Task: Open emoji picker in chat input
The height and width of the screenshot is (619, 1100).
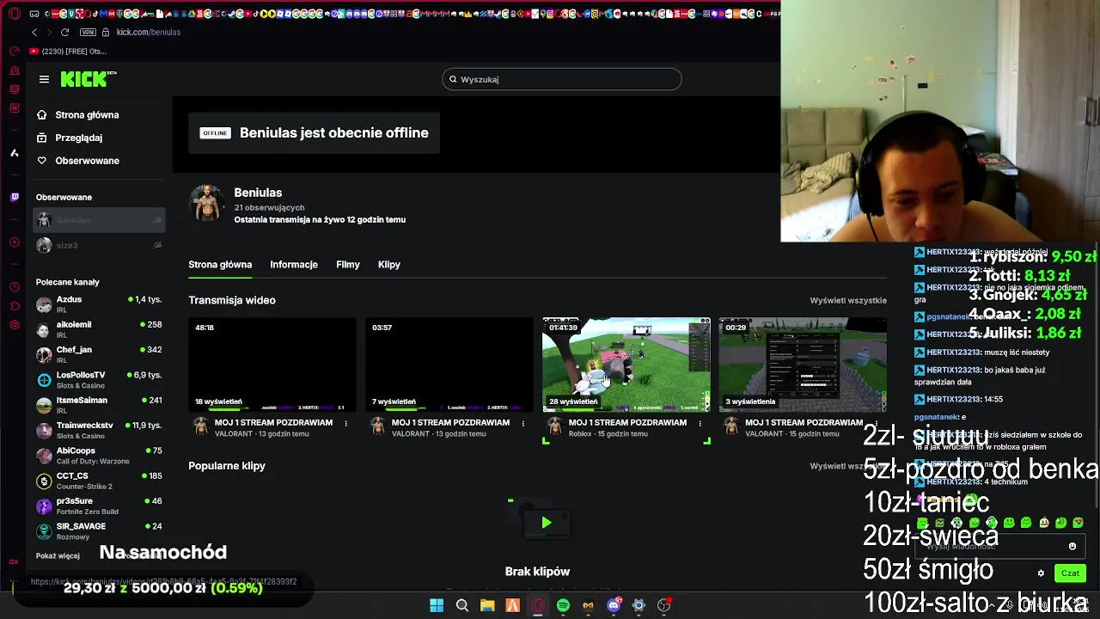Action: coord(1072,546)
